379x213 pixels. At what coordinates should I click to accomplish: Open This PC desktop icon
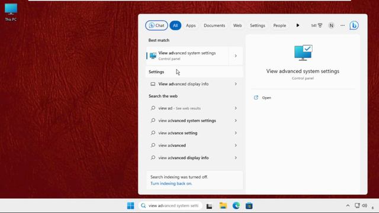coord(11,12)
